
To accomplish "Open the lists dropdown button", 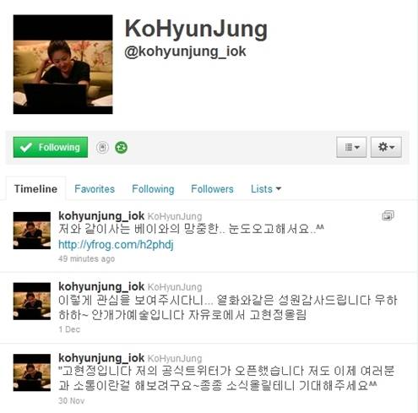I will [351, 147].
